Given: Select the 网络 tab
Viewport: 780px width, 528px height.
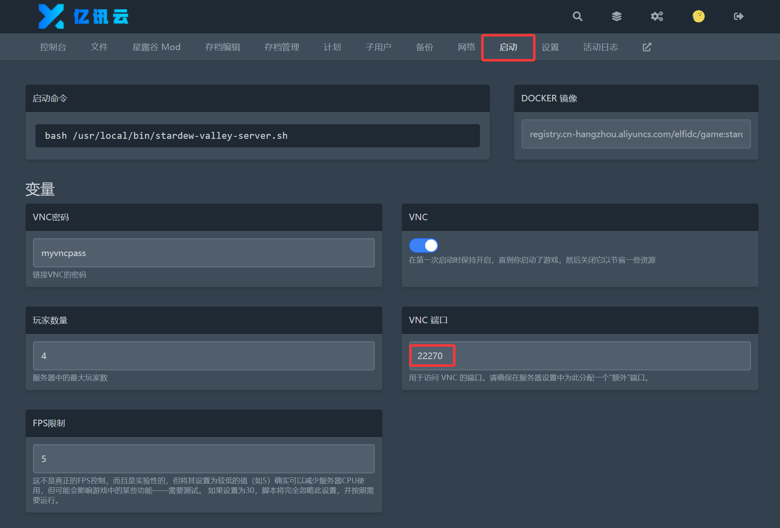Looking at the screenshot, I should pyautogui.click(x=466, y=47).
